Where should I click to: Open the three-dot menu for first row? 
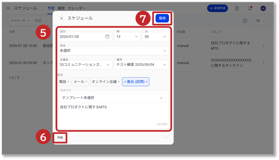[x=263, y=46]
